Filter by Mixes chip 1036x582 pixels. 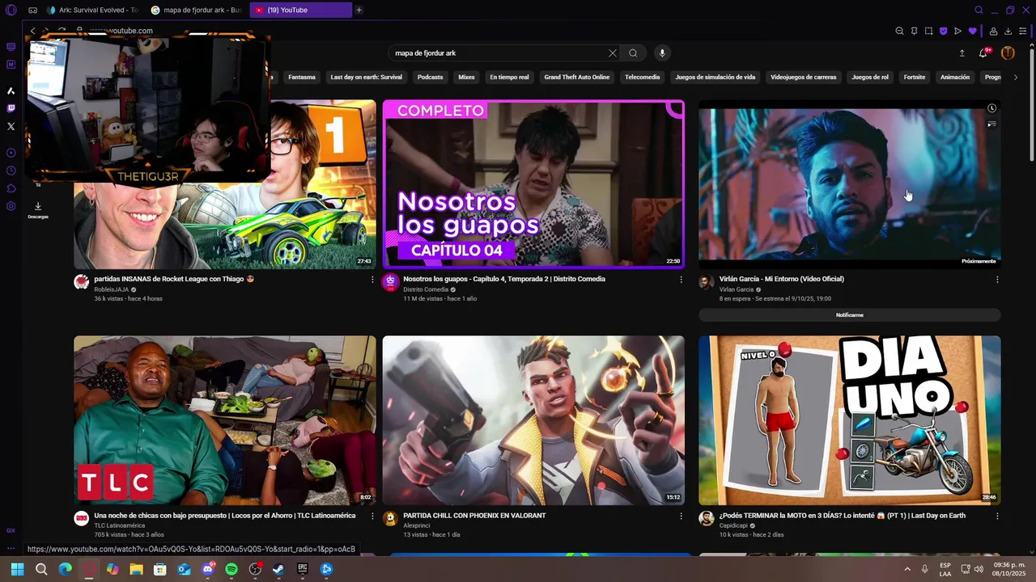click(x=466, y=78)
